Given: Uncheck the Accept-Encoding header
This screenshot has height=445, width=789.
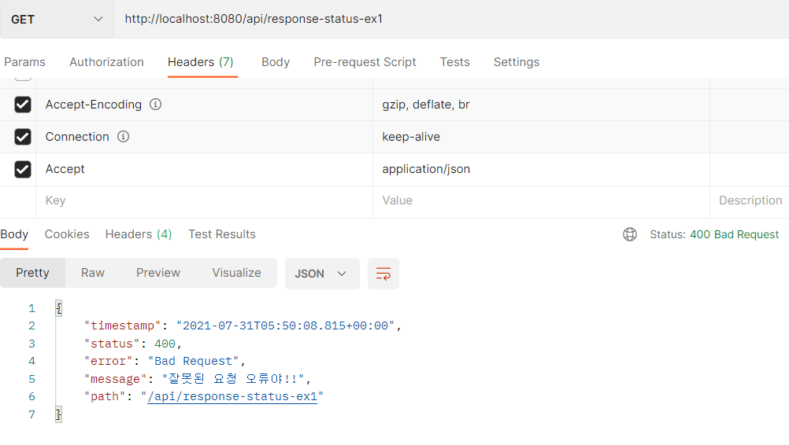Looking at the screenshot, I should (x=23, y=105).
